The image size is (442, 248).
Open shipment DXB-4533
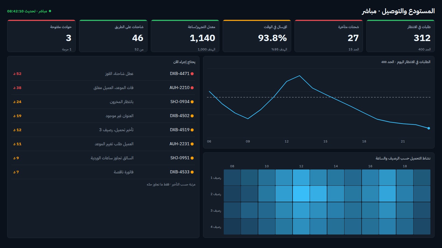tap(180, 172)
